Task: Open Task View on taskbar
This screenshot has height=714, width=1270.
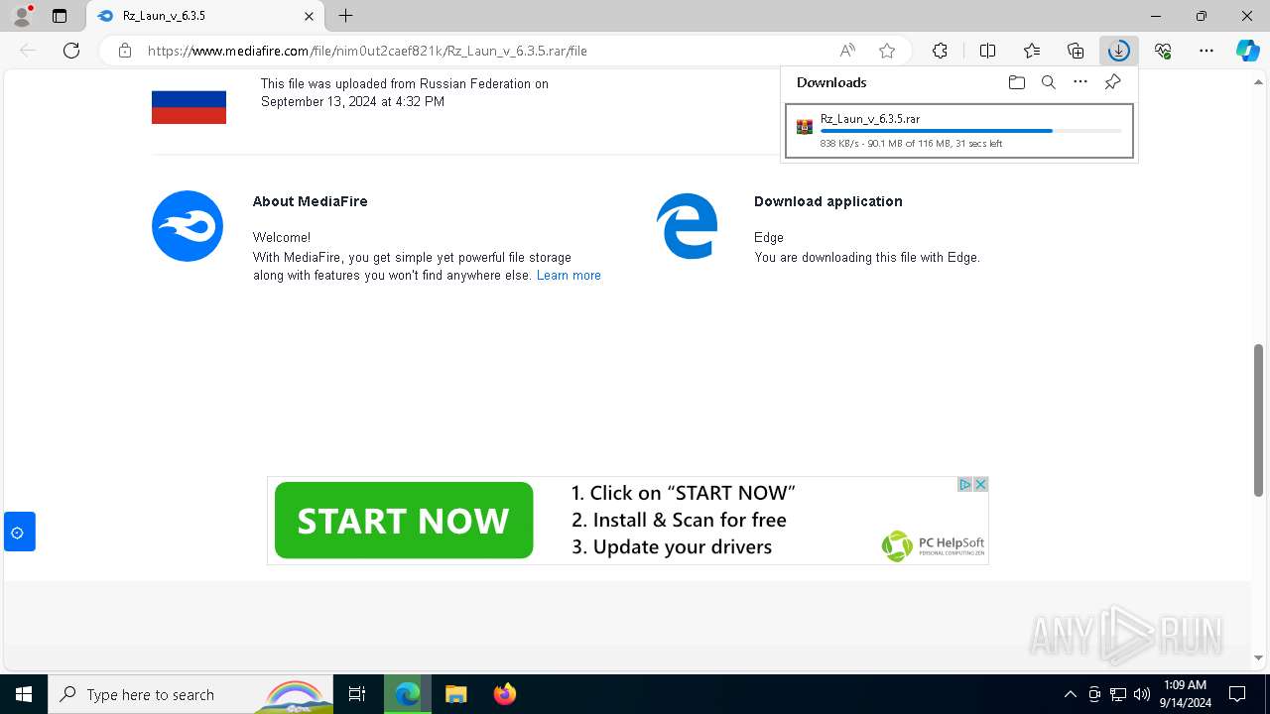Action: point(357,694)
